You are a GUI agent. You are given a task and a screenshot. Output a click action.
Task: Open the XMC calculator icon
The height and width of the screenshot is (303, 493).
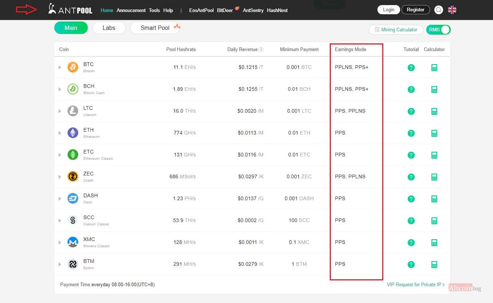434,242
